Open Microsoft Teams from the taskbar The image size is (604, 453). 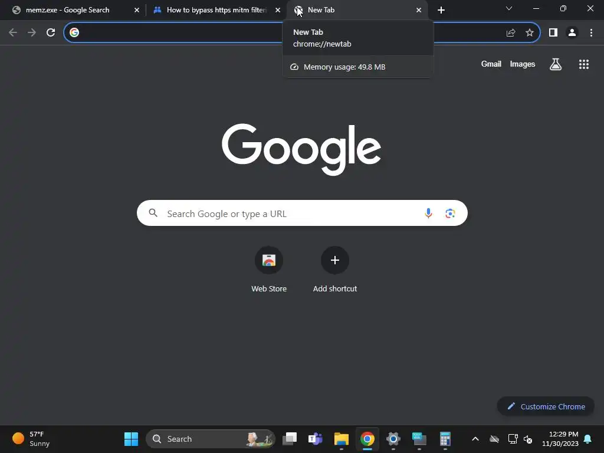(316, 439)
